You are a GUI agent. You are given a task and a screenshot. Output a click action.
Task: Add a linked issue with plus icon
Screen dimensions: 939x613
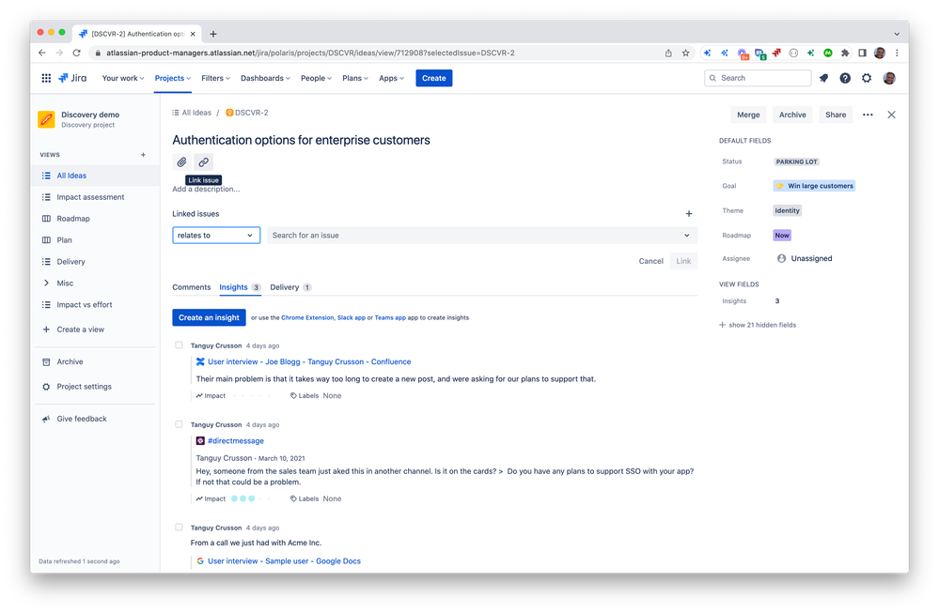click(x=689, y=213)
